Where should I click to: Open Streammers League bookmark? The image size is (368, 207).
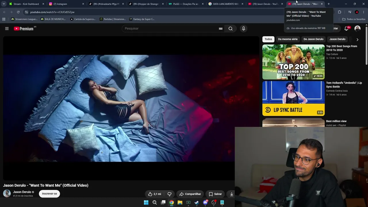pyautogui.click(x=24, y=19)
